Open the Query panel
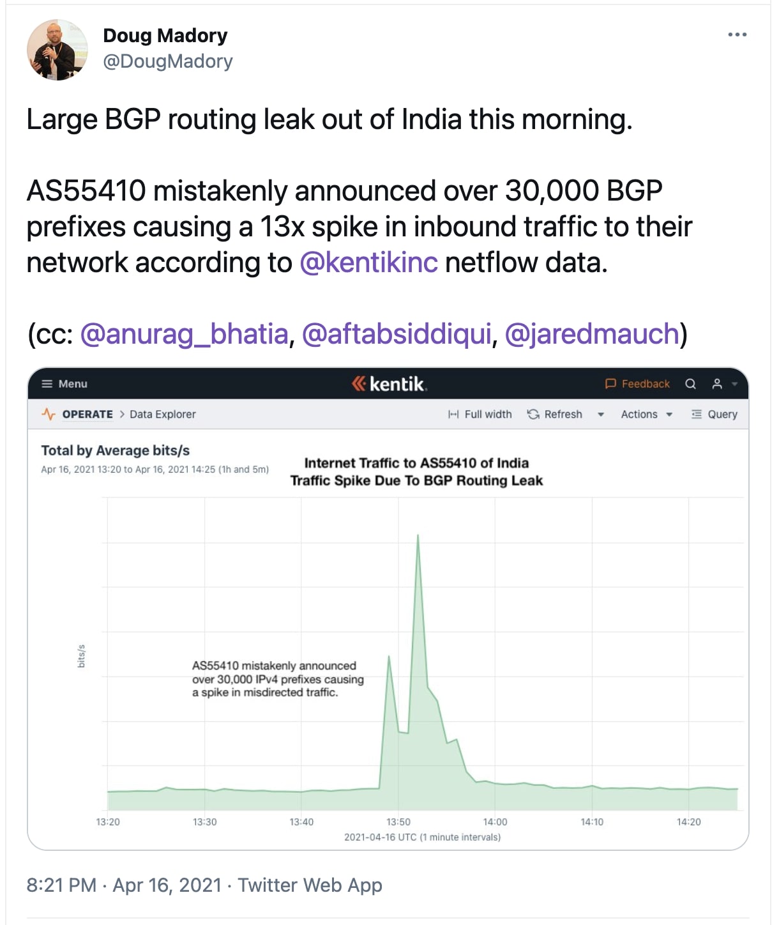 click(715, 414)
